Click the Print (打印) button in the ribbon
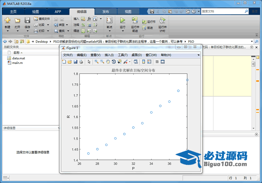 [40, 31]
